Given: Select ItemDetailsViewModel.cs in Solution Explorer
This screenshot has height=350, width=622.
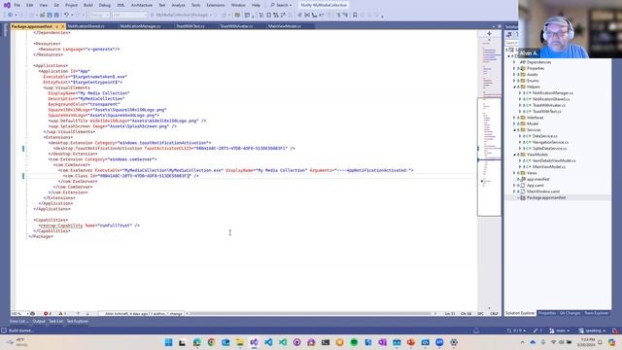Looking at the screenshot, I should (x=554, y=160).
